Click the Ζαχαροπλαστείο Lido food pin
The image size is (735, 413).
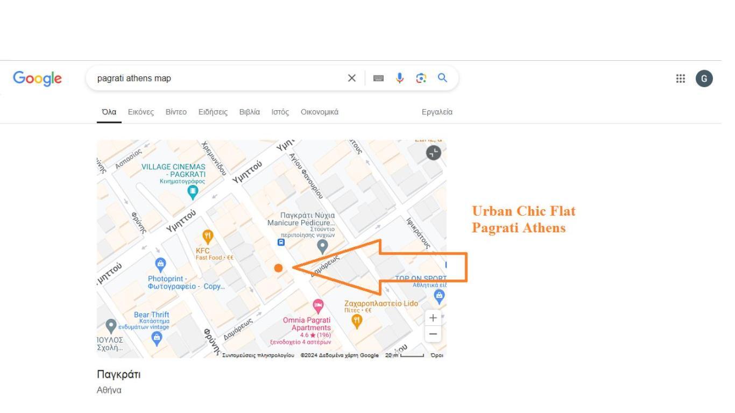(356, 321)
